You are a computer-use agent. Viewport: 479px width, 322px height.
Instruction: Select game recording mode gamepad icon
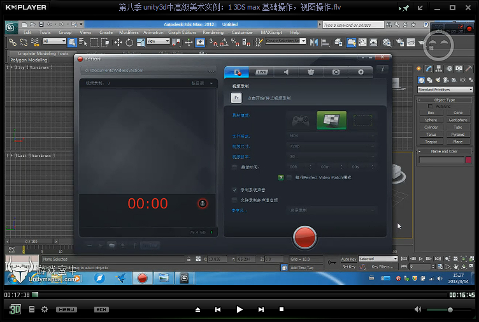pos(301,121)
